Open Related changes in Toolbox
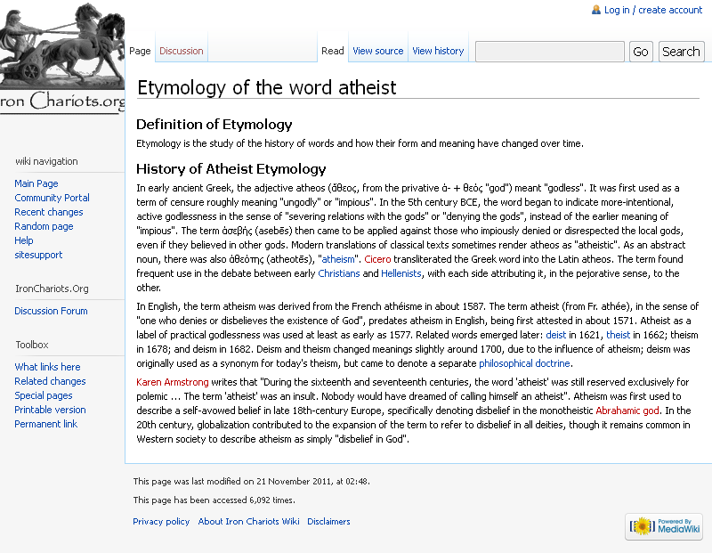This screenshot has height=553, width=712. pos(50,381)
